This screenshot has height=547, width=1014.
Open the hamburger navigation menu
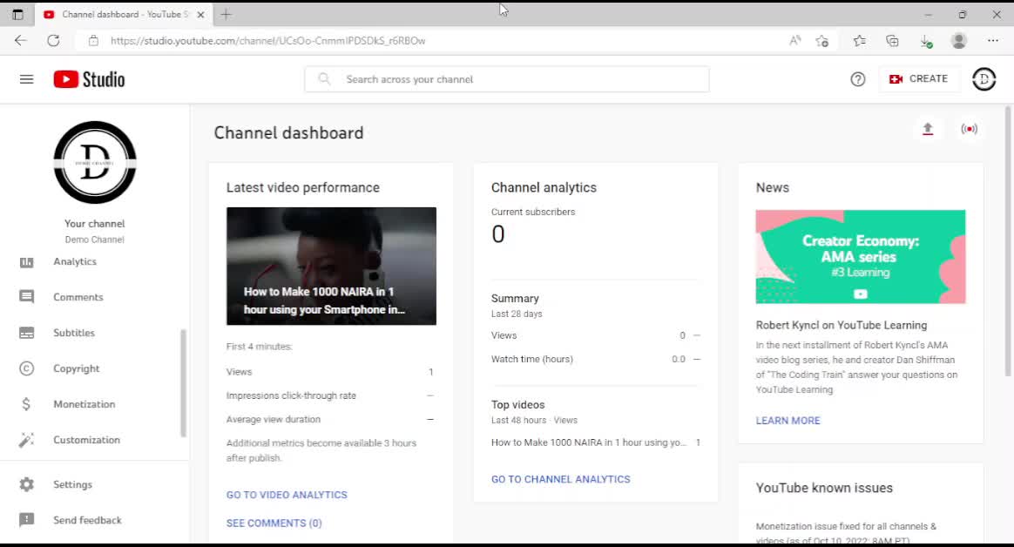point(26,79)
